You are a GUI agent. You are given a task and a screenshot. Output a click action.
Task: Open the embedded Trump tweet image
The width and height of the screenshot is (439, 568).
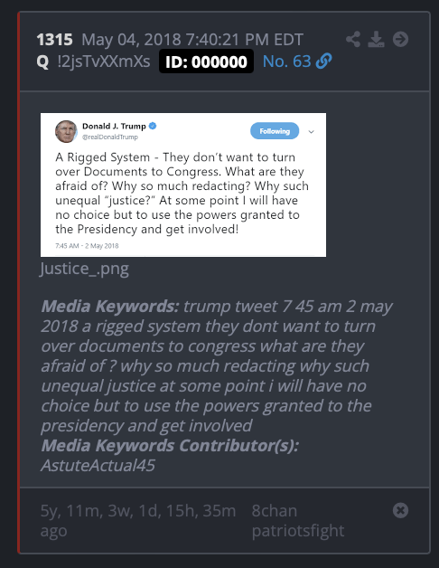point(183,185)
